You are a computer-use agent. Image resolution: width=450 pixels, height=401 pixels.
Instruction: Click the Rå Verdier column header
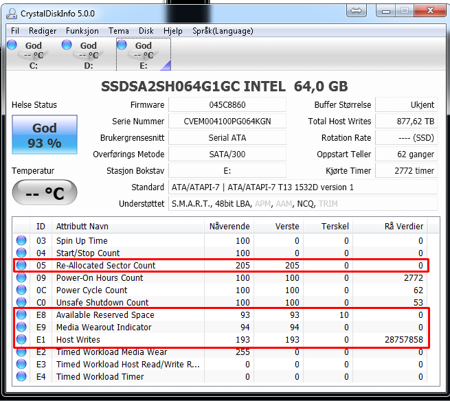(x=390, y=227)
